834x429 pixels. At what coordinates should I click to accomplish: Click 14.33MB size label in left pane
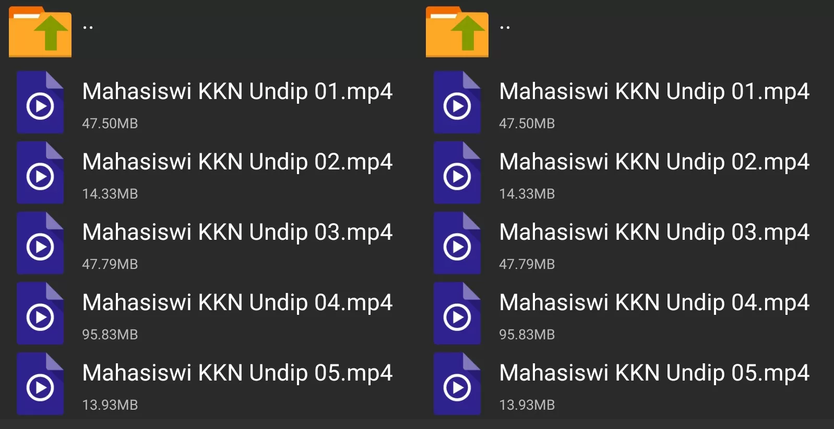[110, 194]
